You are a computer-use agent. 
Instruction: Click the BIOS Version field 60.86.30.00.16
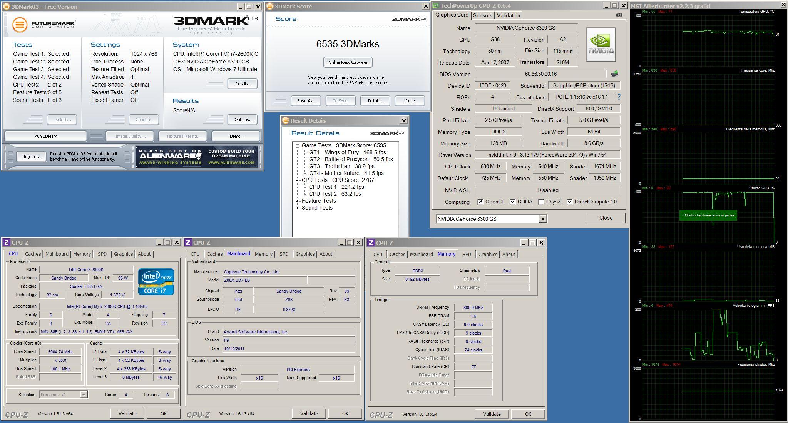point(540,74)
